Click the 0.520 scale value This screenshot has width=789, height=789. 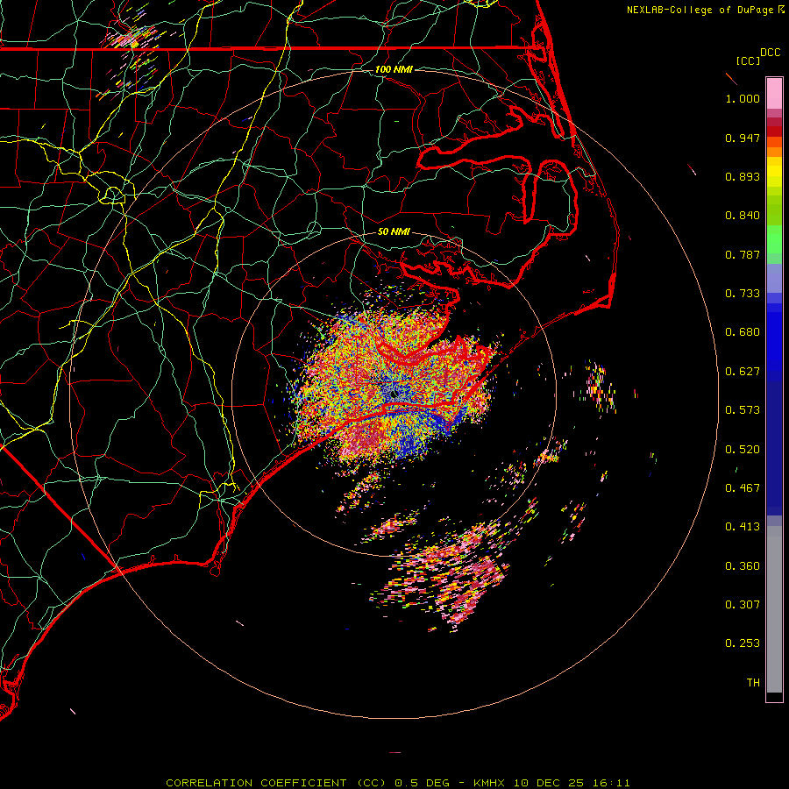point(743,450)
